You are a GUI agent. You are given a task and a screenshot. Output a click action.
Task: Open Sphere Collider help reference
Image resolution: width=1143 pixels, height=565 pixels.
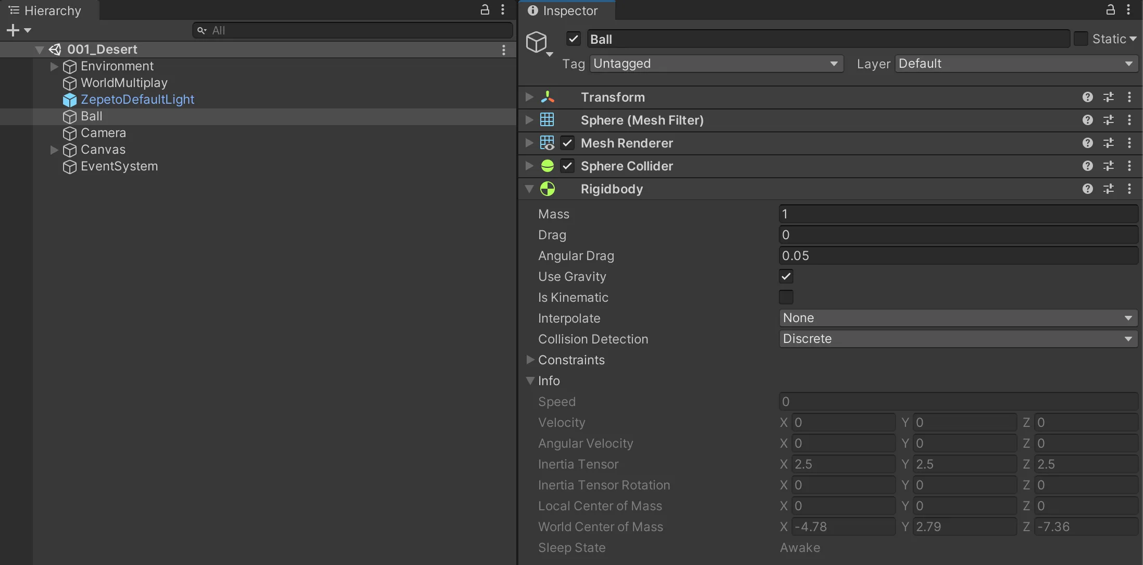(1087, 166)
